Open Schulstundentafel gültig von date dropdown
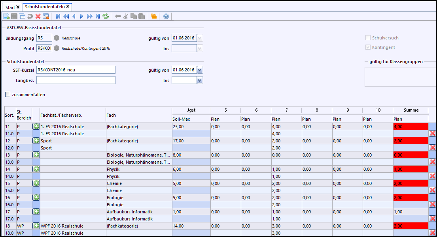 200,70
